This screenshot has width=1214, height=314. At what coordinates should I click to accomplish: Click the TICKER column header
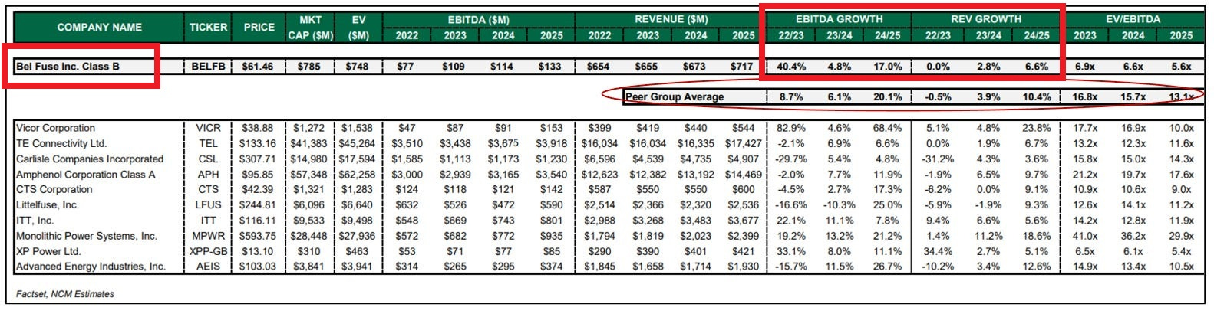coord(209,27)
